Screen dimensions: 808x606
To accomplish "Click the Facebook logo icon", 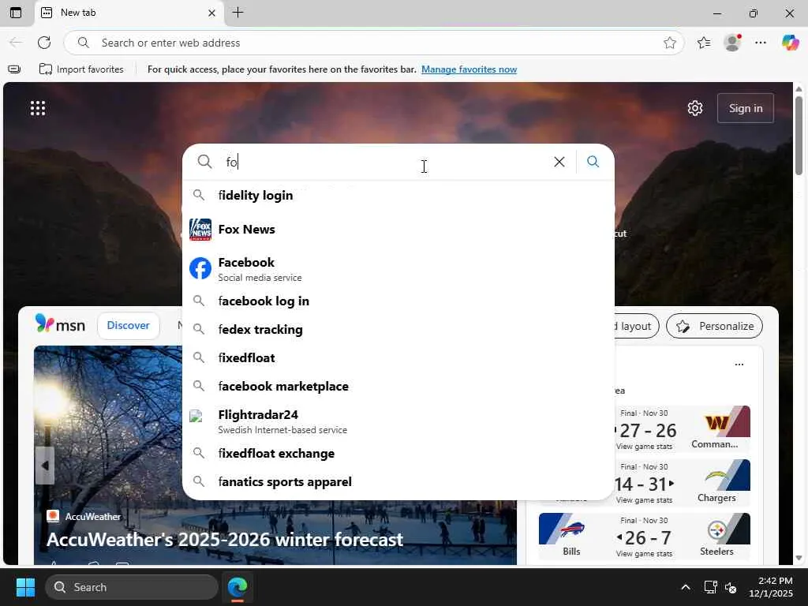I will [x=200, y=268].
